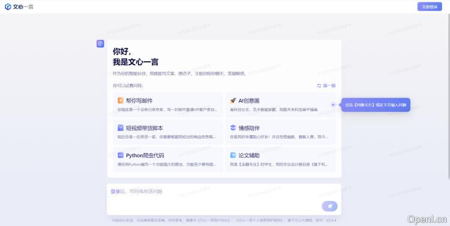The height and width of the screenshot is (226, 450).
Task: Open the 短视频带货脚本 prompt card
Action: point(167,132)
